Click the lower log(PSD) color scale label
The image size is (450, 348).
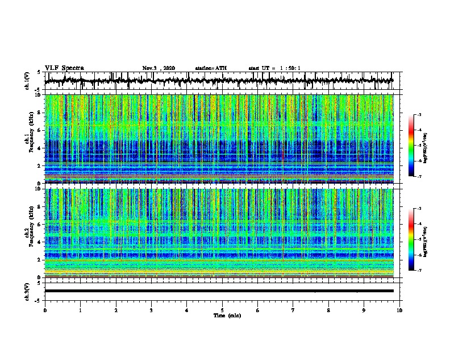[x=426, y=242]
